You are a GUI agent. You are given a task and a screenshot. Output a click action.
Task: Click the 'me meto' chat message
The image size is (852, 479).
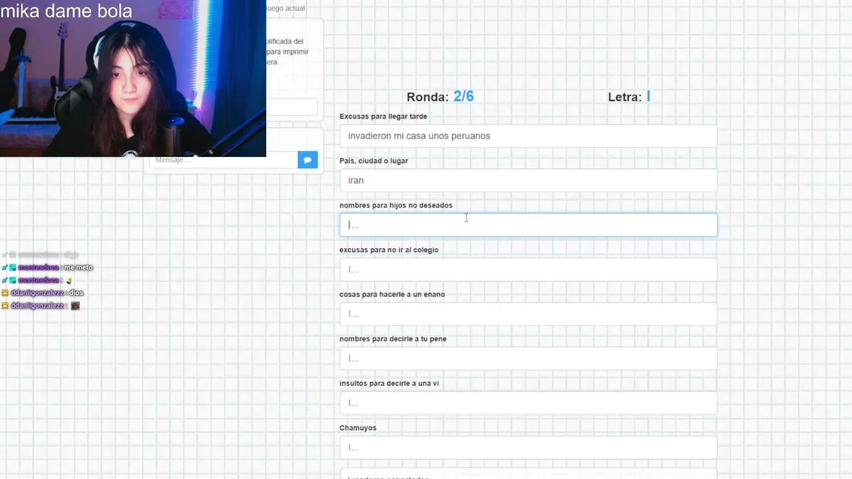[79, 267]
